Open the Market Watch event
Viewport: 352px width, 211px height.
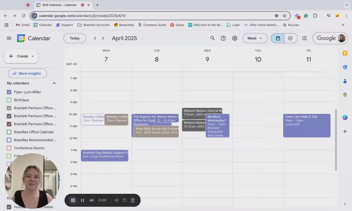(167, 118)
